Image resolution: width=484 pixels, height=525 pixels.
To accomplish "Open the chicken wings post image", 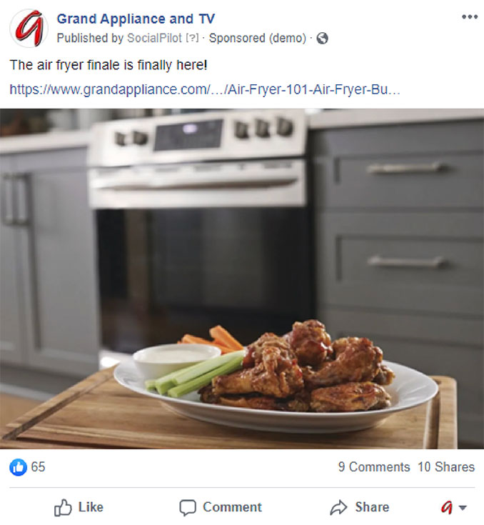I will coord(242,279).
